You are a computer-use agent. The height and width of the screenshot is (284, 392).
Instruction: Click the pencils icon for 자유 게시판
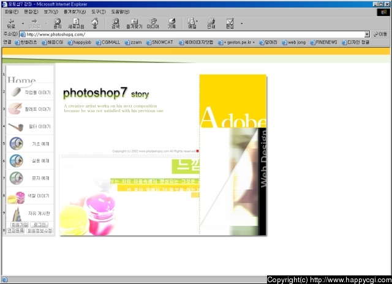(17, 214)
